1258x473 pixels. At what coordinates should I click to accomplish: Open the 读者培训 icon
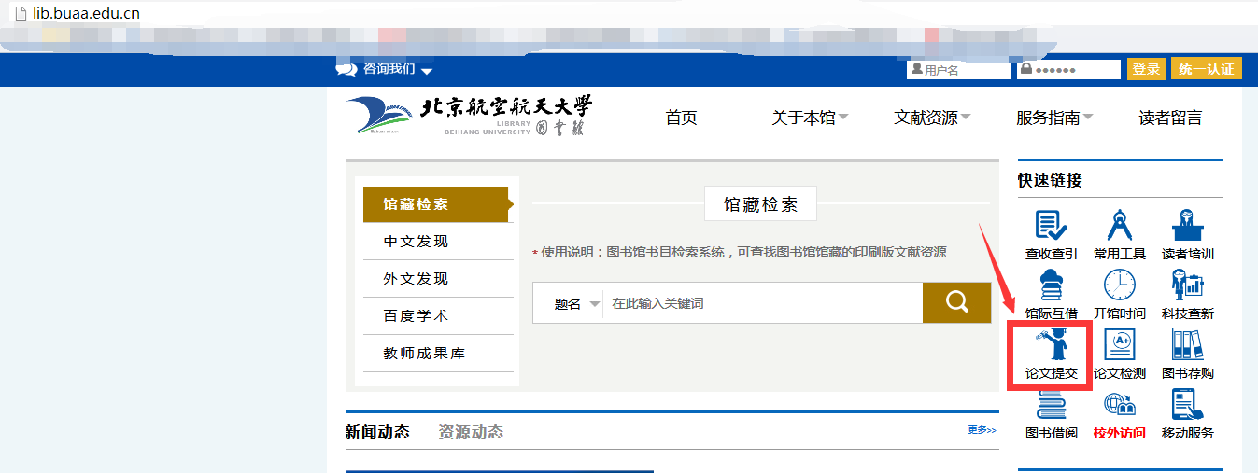(1187, 226)
